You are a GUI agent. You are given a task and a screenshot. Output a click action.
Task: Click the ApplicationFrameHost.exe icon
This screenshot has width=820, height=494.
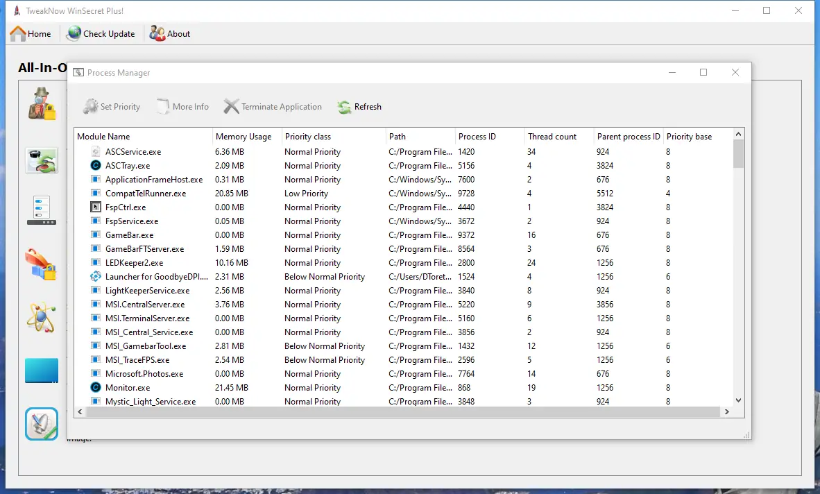96,179
